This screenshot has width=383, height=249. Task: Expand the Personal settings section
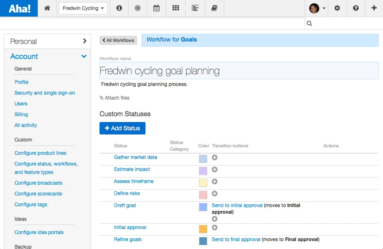tap(48, 41)
